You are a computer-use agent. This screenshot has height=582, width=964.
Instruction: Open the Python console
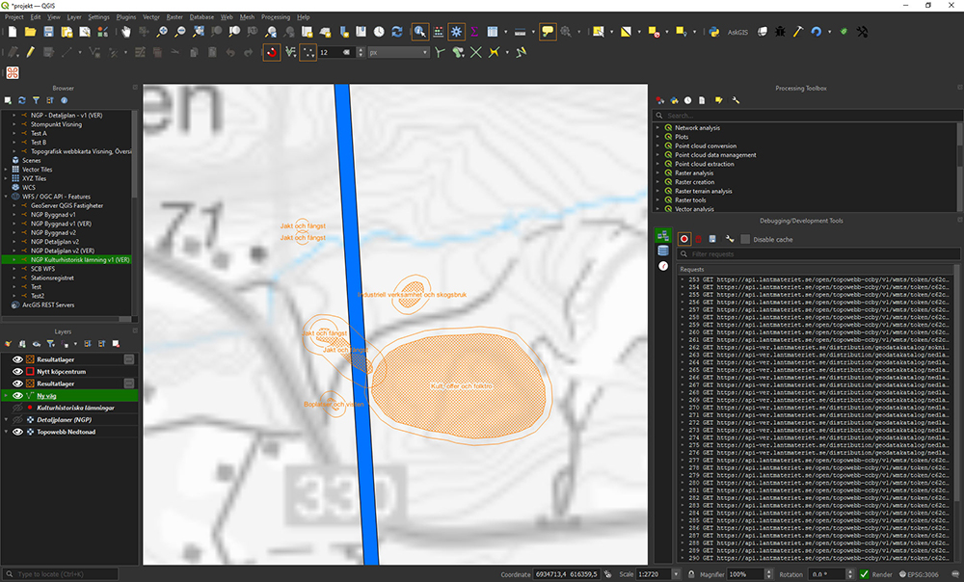(713, 32)
